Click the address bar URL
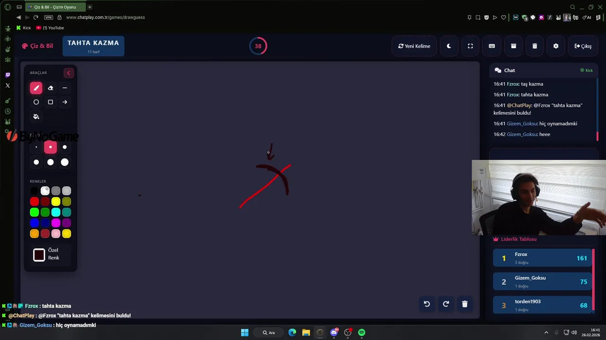 click(106, 17)
